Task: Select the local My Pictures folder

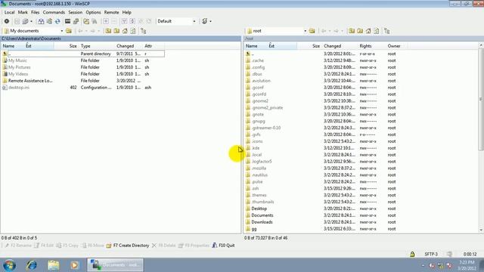Action: click(x=19, y=67)
